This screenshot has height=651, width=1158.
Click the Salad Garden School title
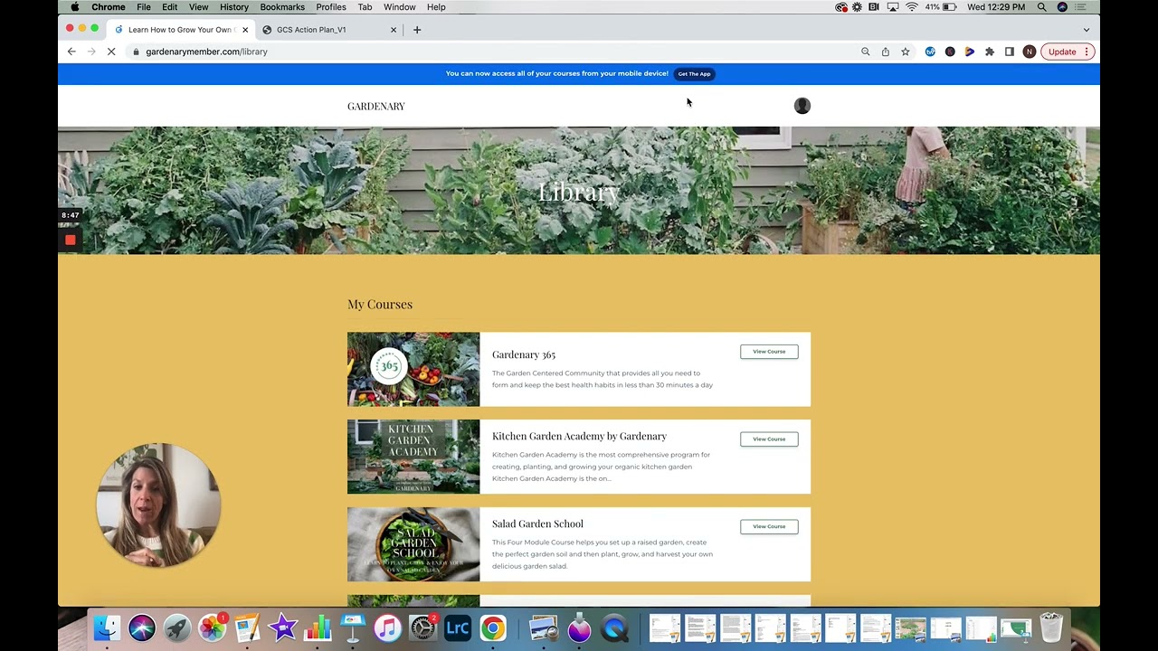coord(537,524)
